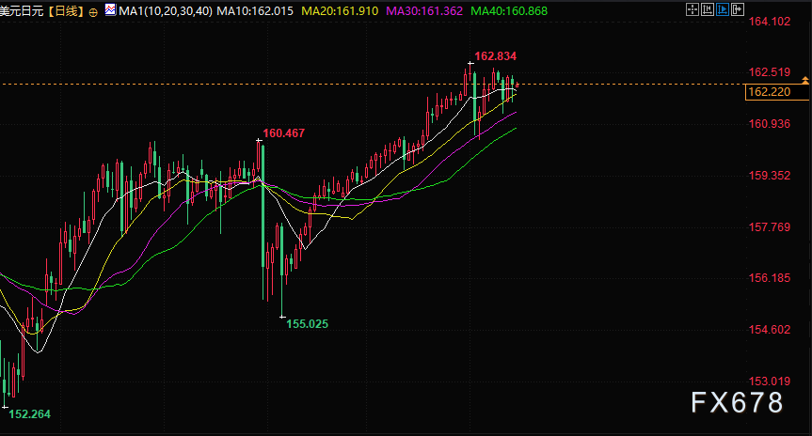Select the MA10:162.015 white label

click(x=255, y=11)
